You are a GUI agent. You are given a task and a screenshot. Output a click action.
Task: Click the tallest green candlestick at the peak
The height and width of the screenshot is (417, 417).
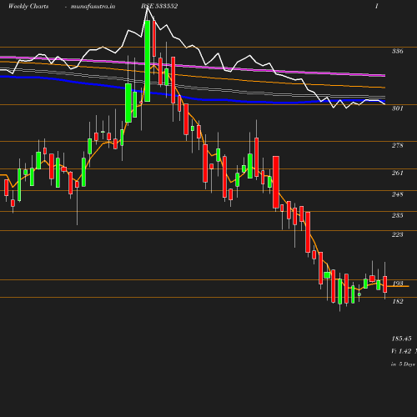pyautogui.click(x=148, y=61)
